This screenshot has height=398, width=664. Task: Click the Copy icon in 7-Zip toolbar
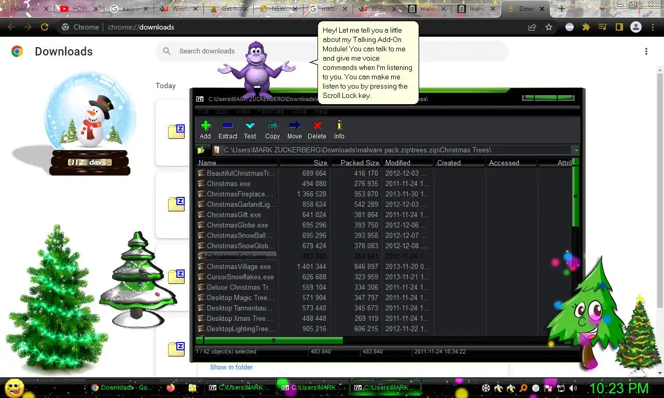(272, 130)
